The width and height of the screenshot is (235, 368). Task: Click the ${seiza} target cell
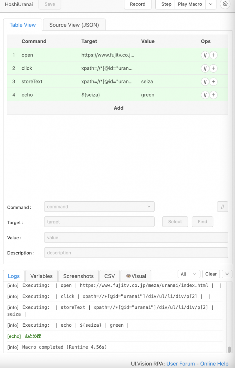(91, 95)
